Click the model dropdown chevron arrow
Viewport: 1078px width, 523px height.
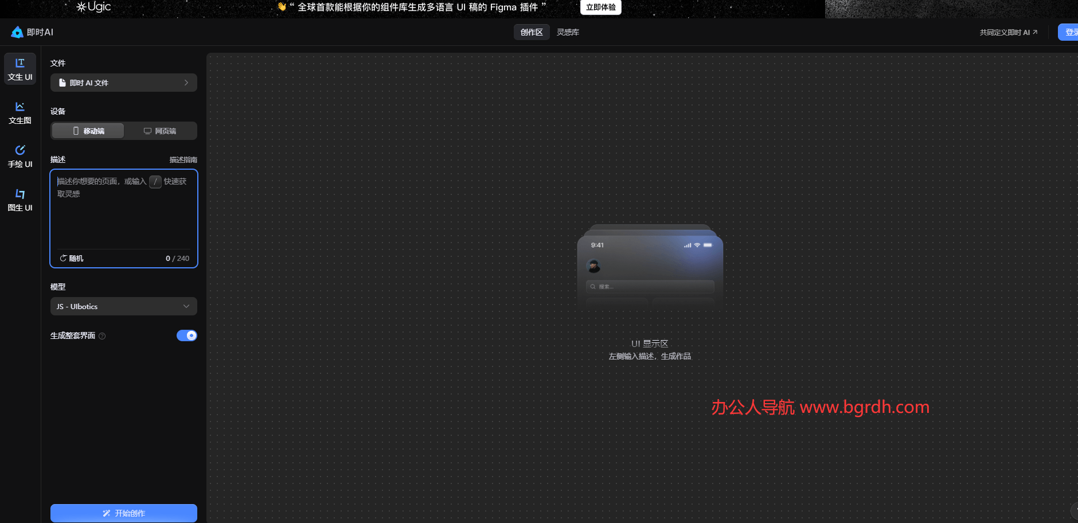(x=186, y=306)
